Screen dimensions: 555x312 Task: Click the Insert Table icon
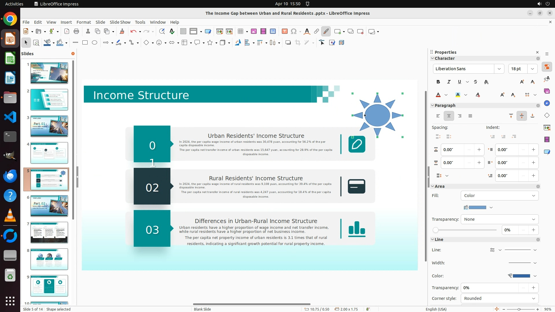point(240,31)
